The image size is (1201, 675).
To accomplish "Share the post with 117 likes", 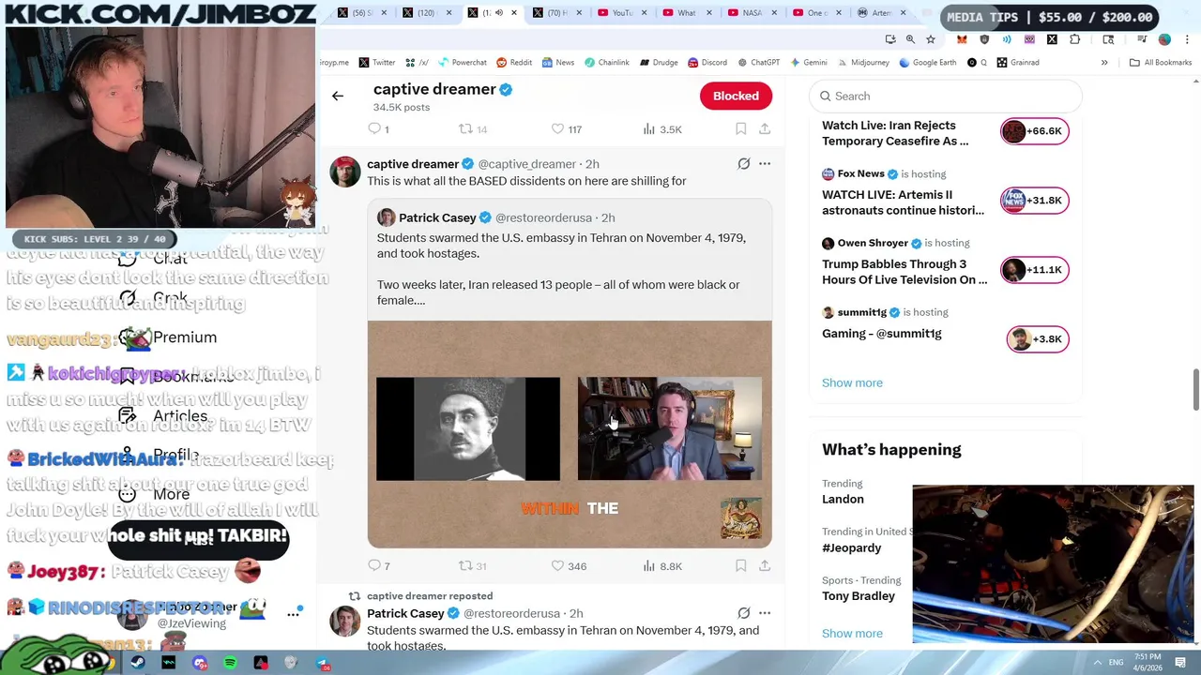I will 765,128.
